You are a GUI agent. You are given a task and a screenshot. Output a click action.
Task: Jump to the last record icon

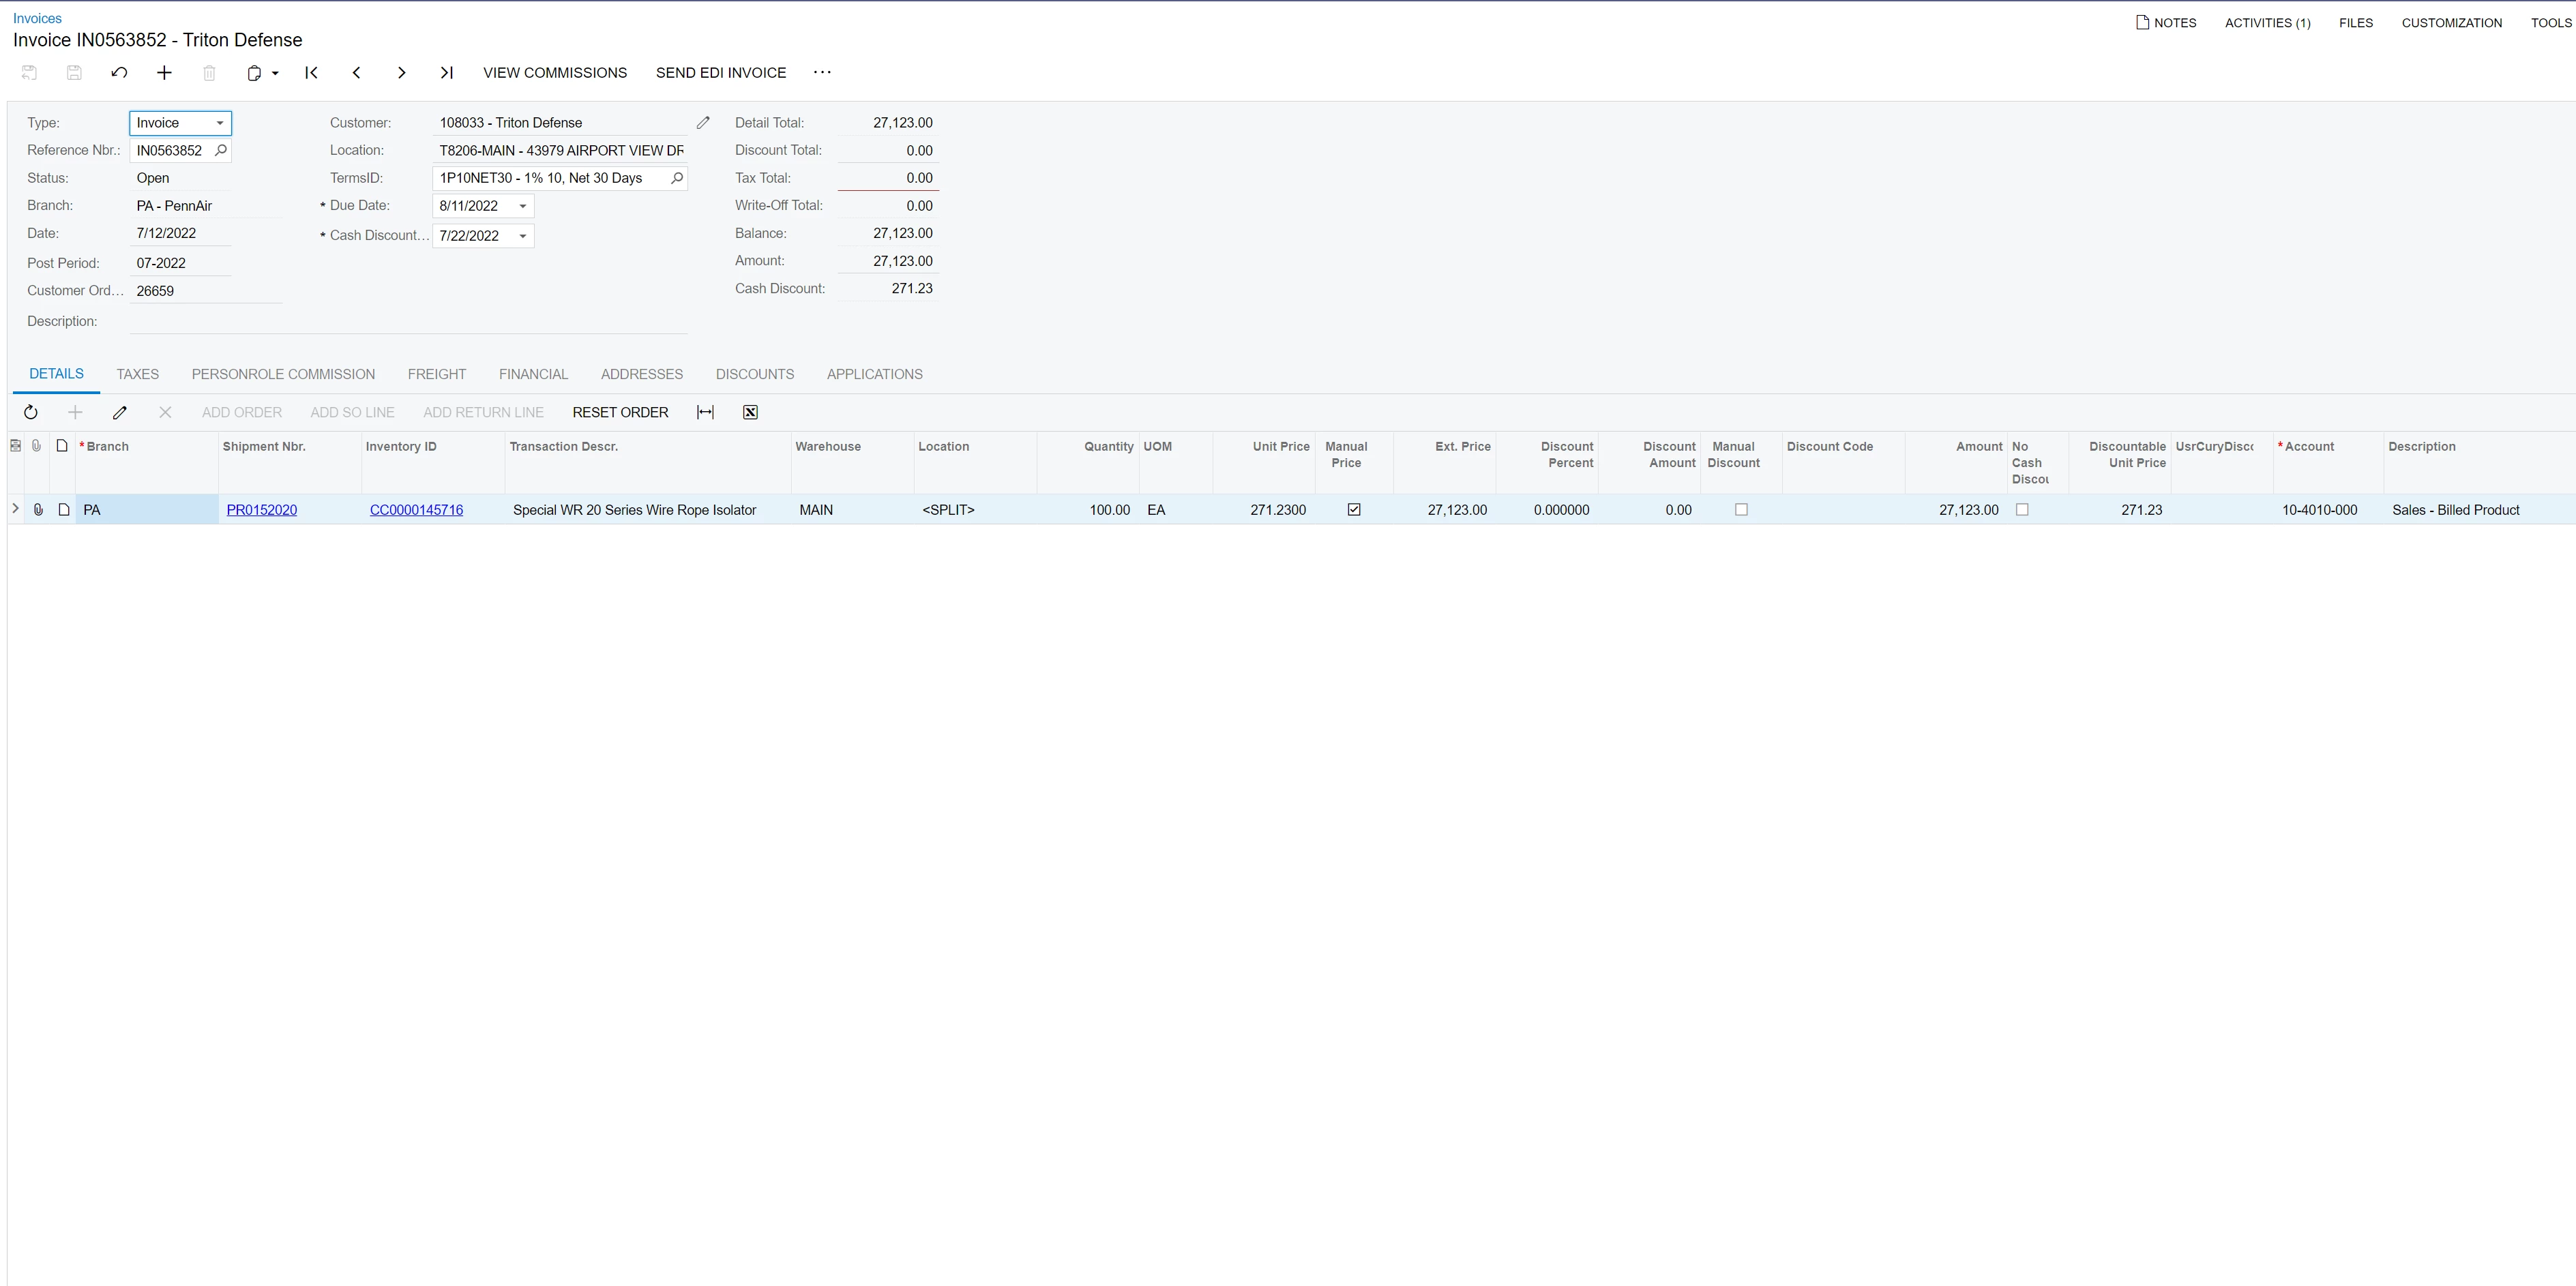click(x=446, y=72)
